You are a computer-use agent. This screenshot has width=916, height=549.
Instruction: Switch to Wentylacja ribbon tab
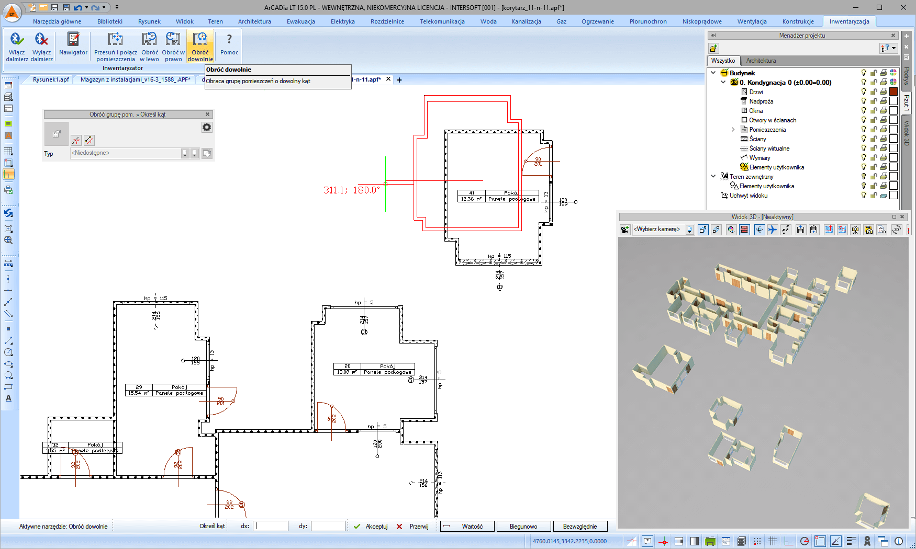click(752, 21)
